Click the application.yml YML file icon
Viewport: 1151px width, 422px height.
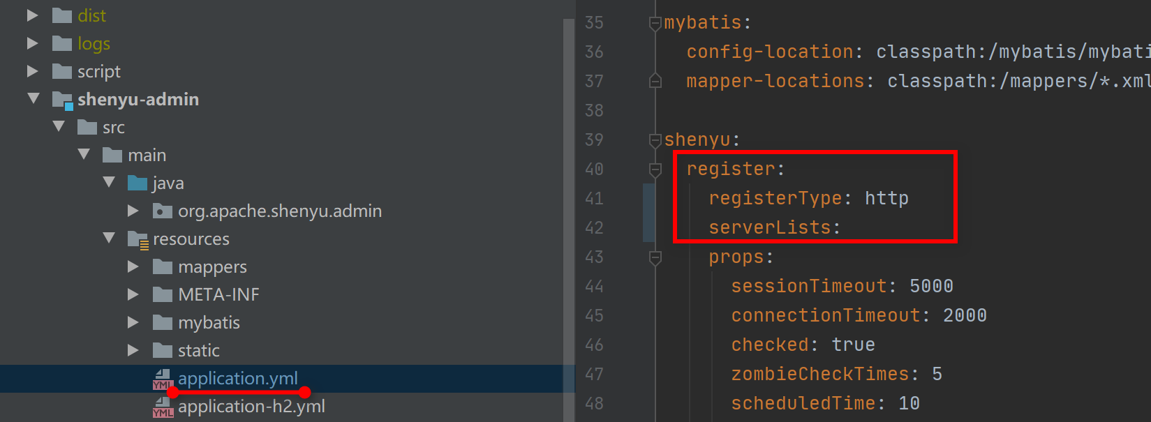coord(163,379)
